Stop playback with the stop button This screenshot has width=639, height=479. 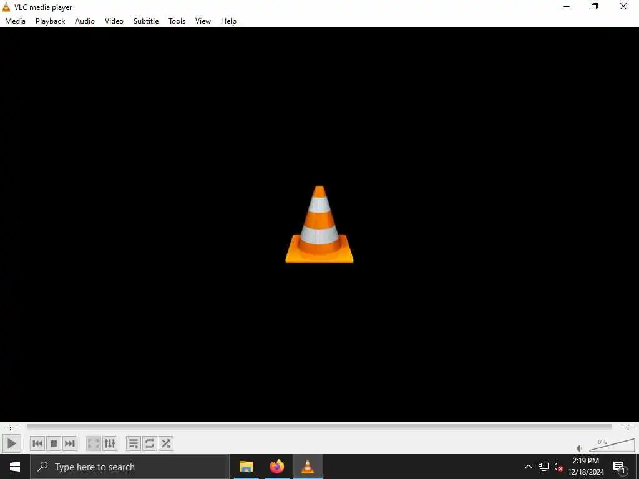point(54,443)
